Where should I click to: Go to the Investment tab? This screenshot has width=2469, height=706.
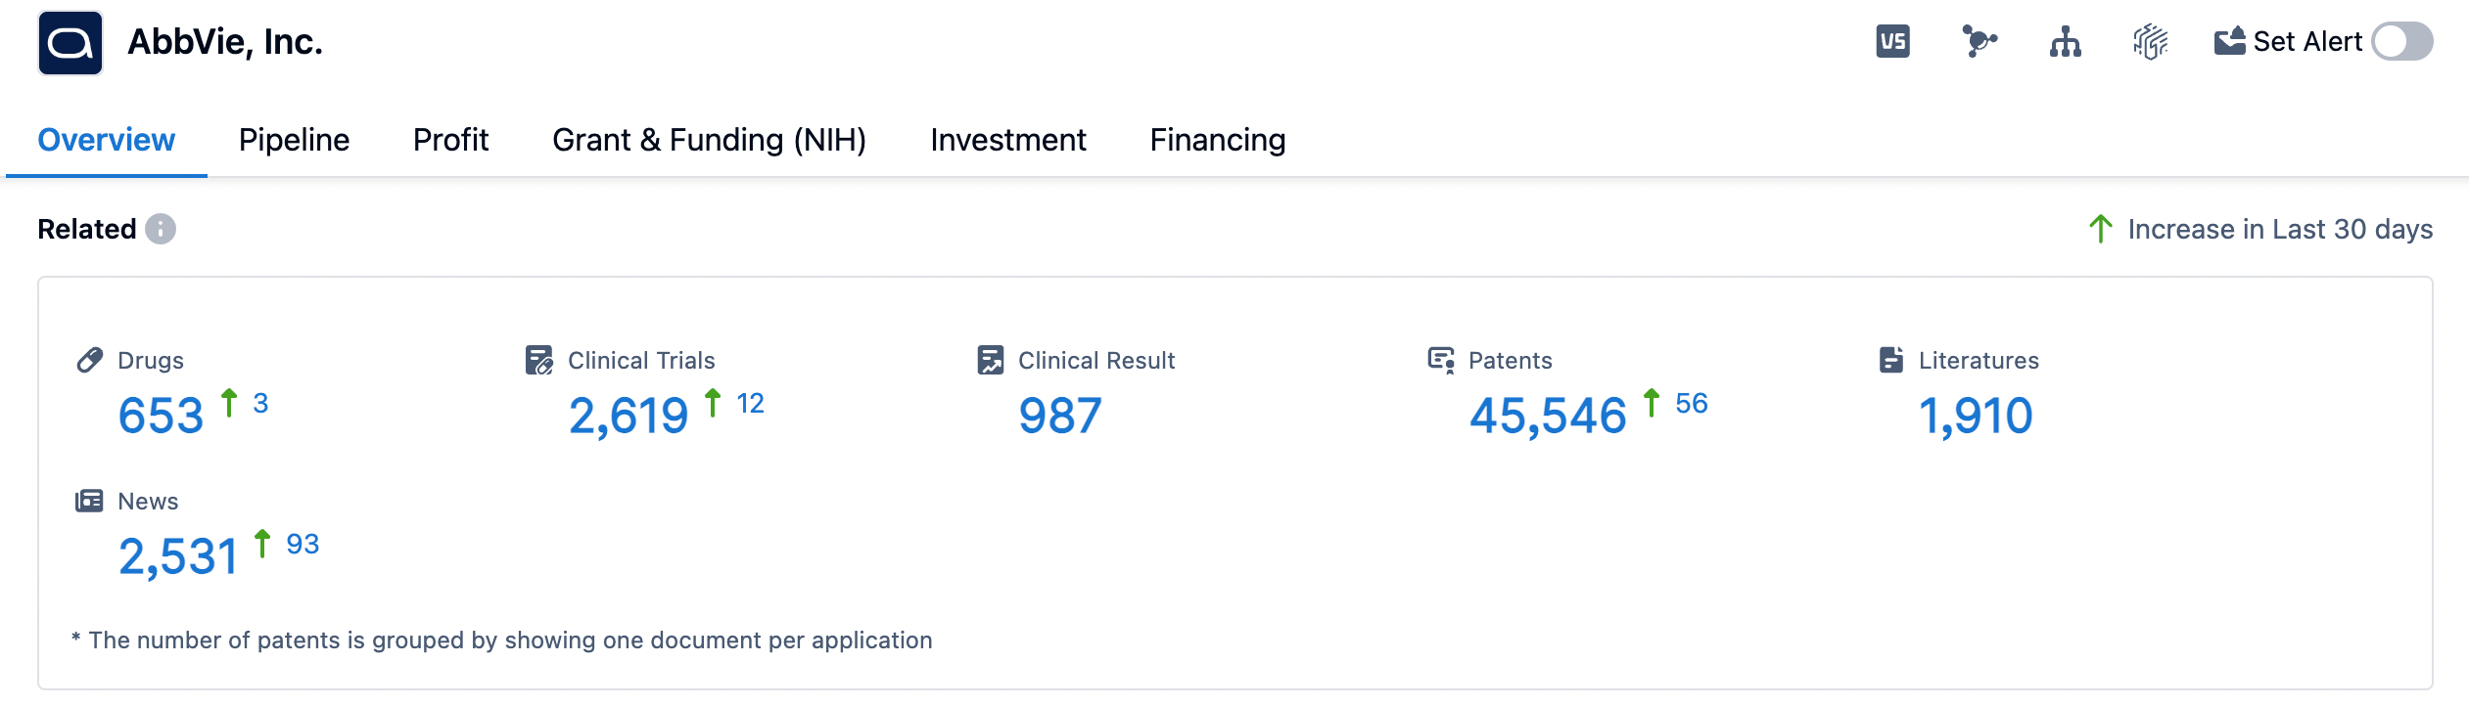[1007, 140]
